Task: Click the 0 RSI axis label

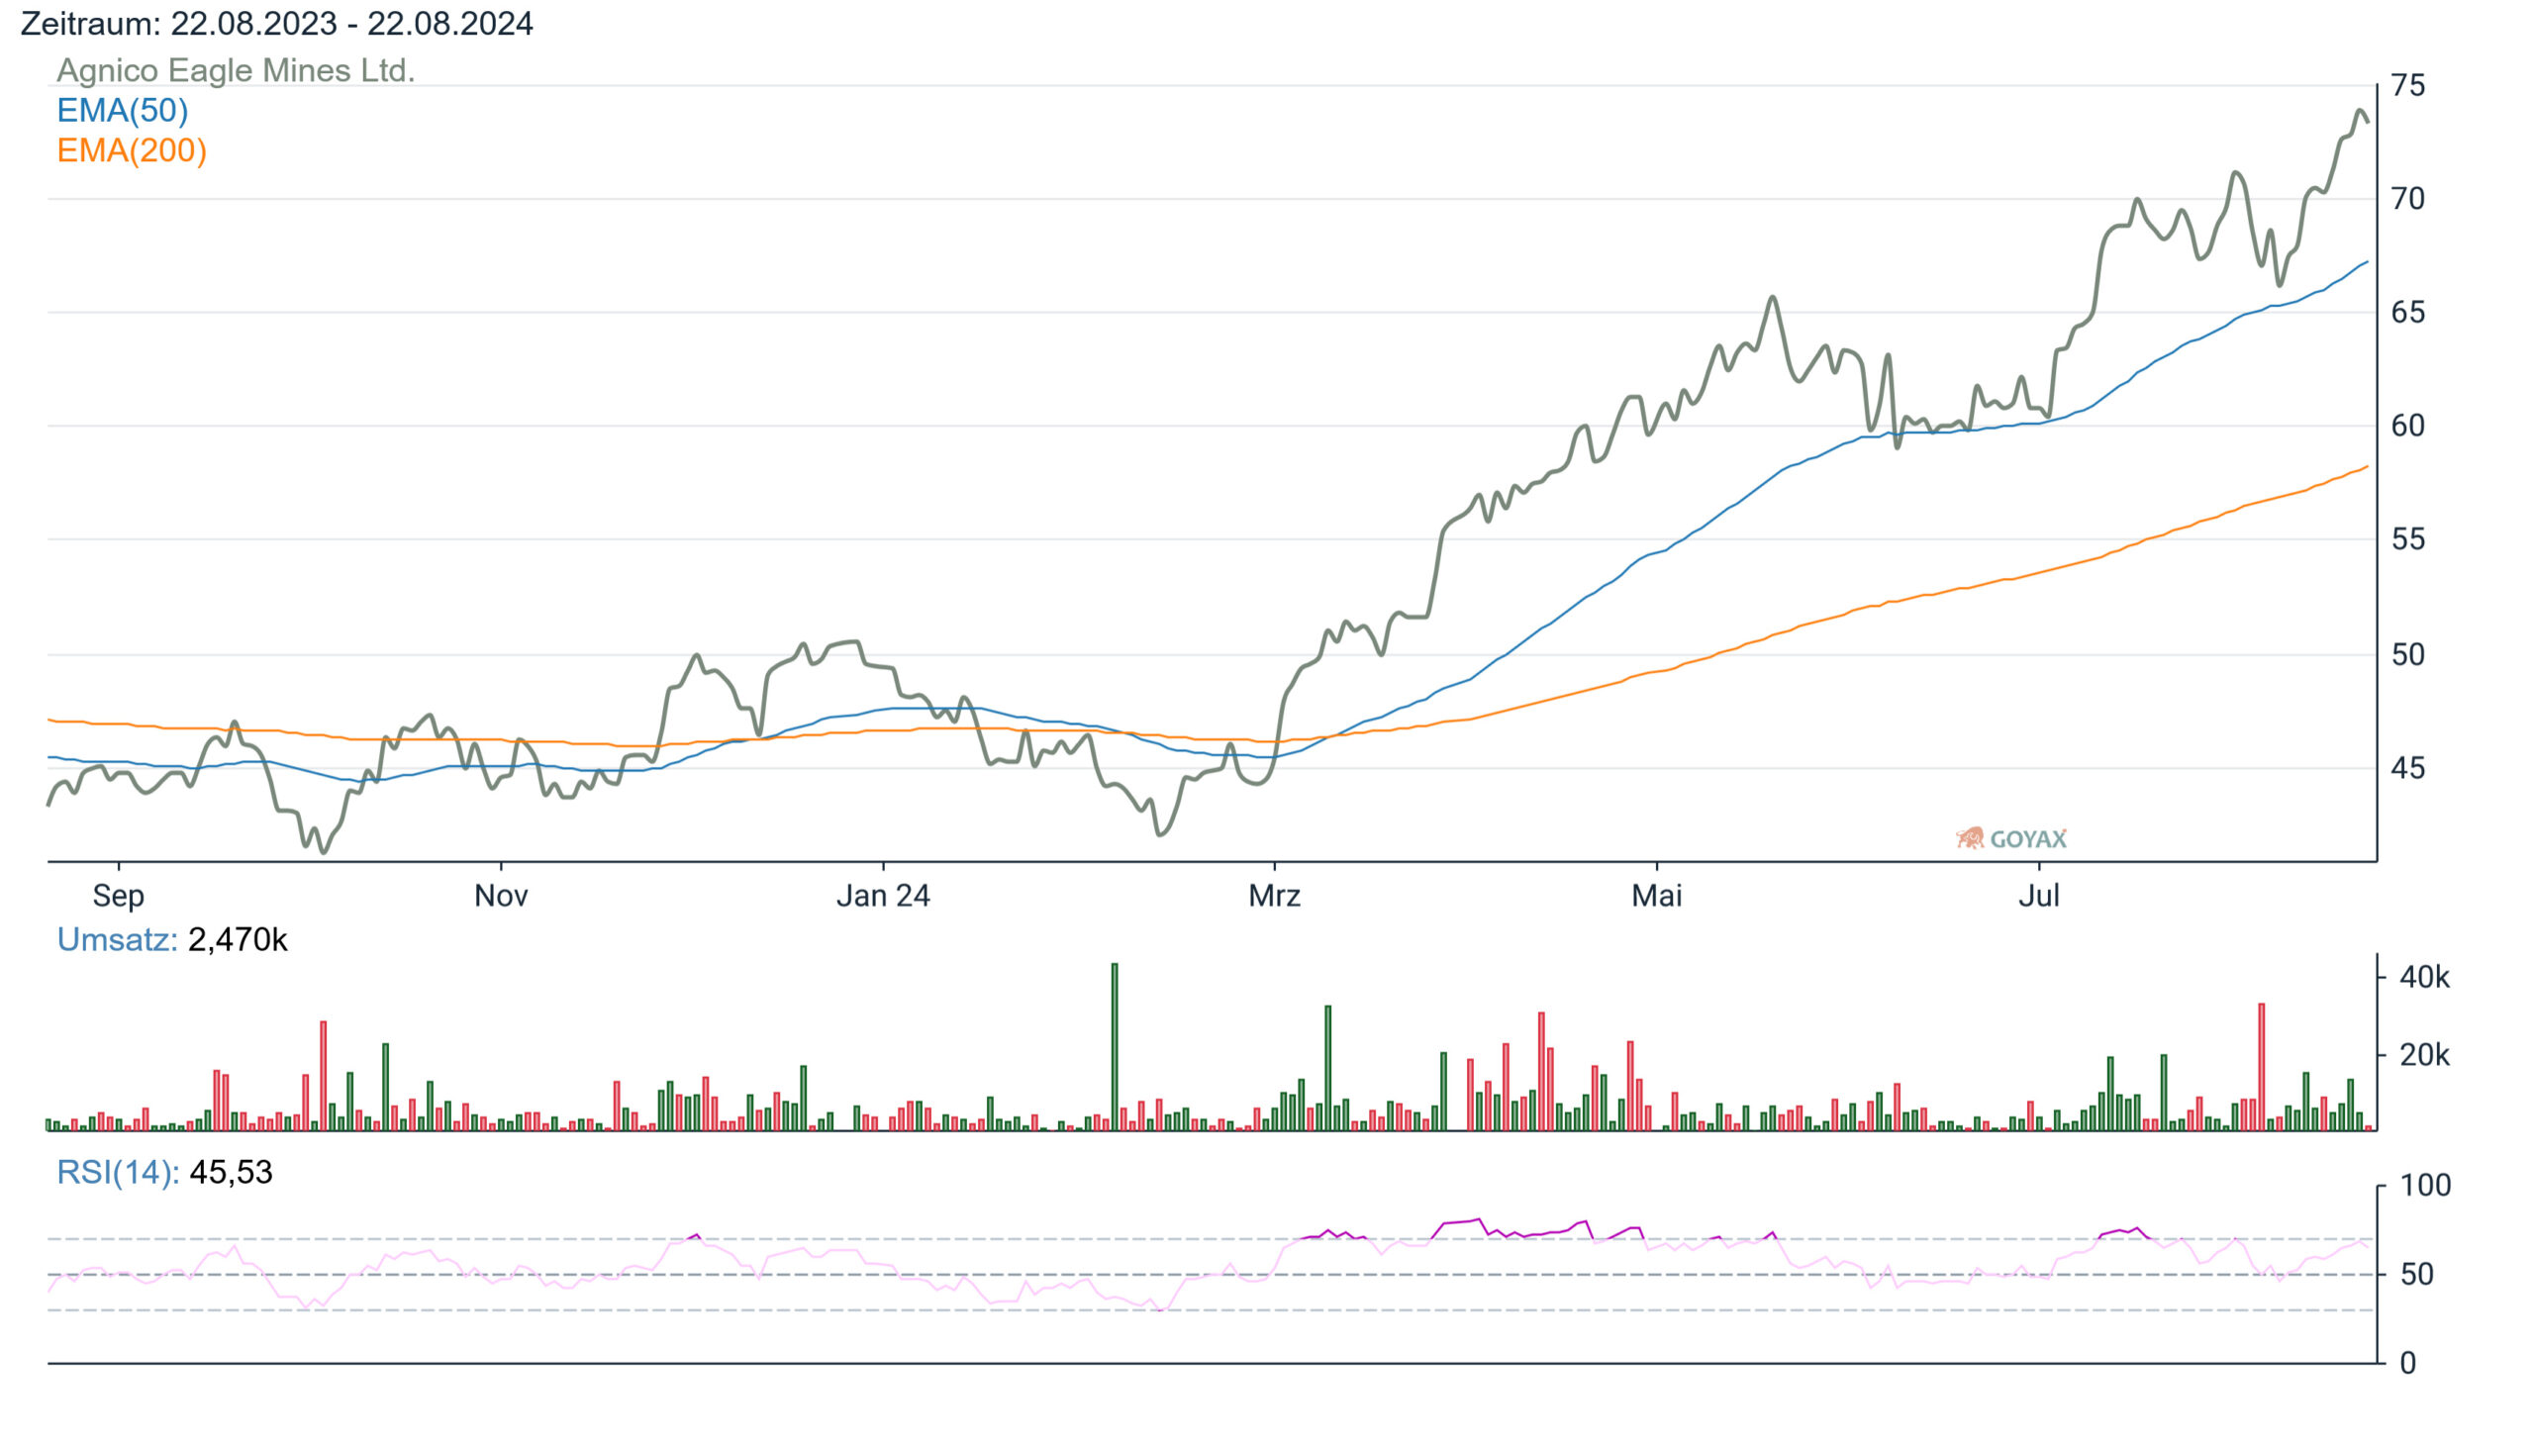Action: [x=2407, y=1364]
